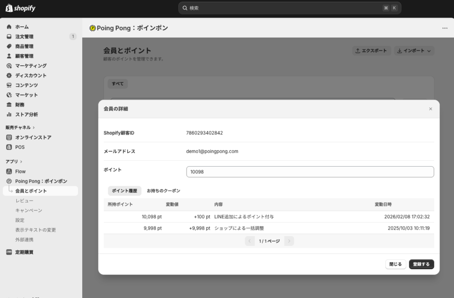The width and height of the screenshot is (454, 298).
Task: Open the インポート dropdown
Action: (414, 51)
